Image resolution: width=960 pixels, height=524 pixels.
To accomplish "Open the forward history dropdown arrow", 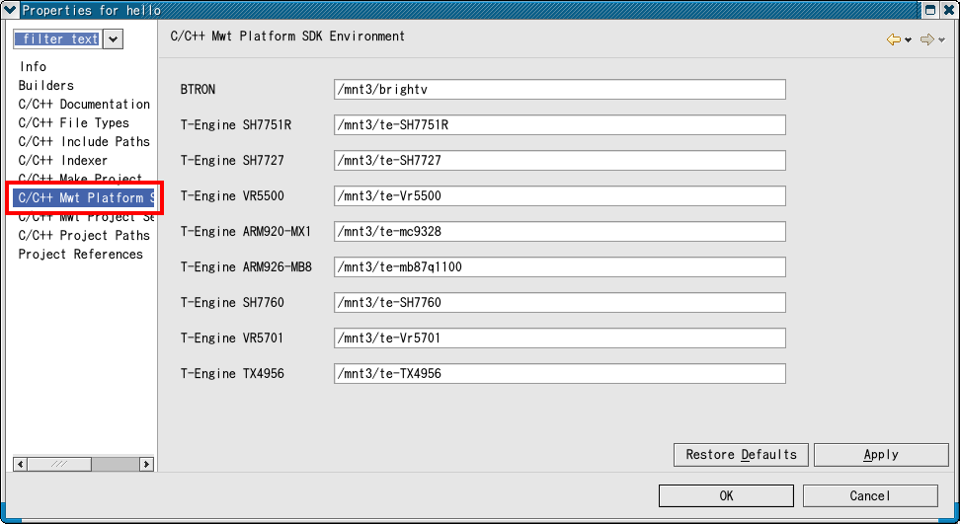I will [941, 40].
